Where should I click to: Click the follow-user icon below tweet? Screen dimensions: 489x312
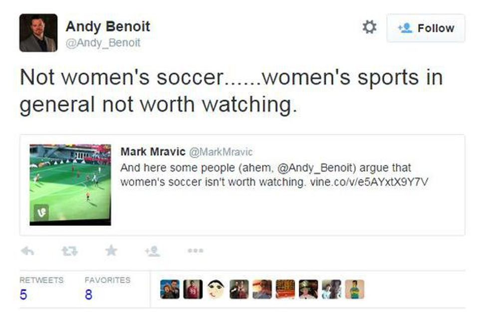click(152, 251)
